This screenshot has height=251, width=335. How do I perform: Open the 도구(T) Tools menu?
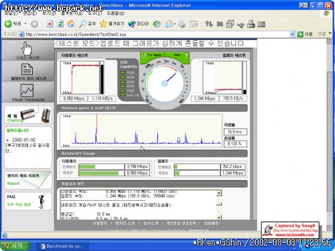(94, 13)
